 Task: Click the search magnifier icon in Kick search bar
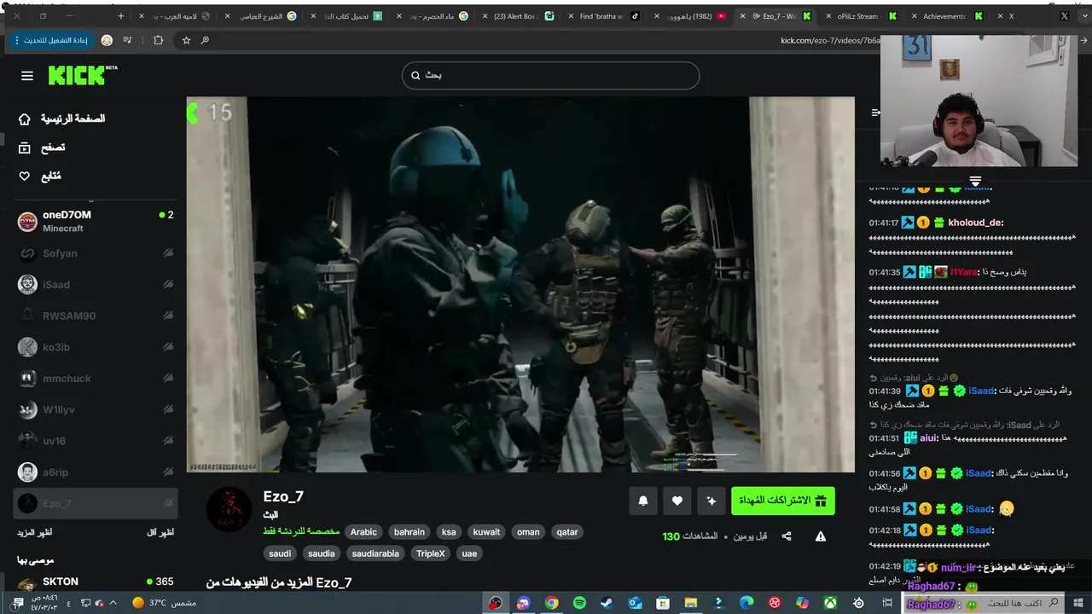coord(416,75)
